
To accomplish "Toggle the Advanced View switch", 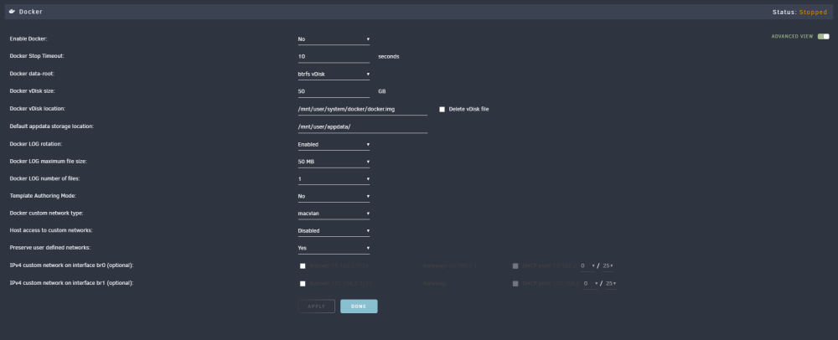I will click(824, 36).
